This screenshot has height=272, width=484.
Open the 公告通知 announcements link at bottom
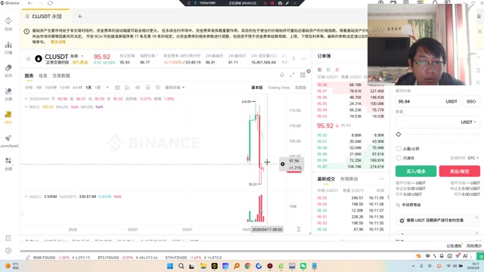tap(454, 246)
